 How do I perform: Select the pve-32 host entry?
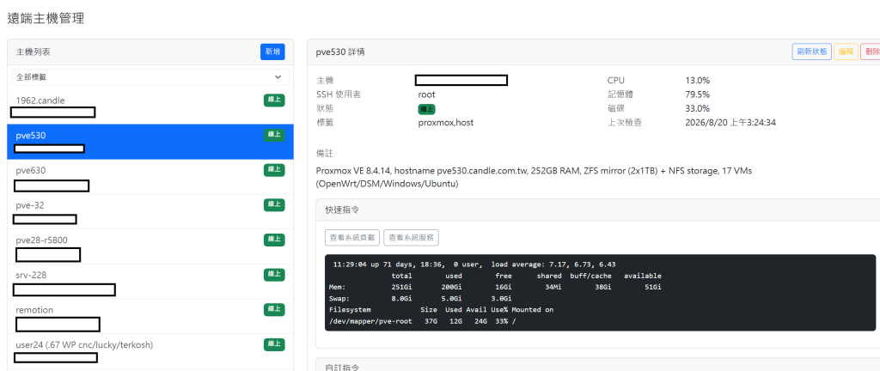[150, 211]
